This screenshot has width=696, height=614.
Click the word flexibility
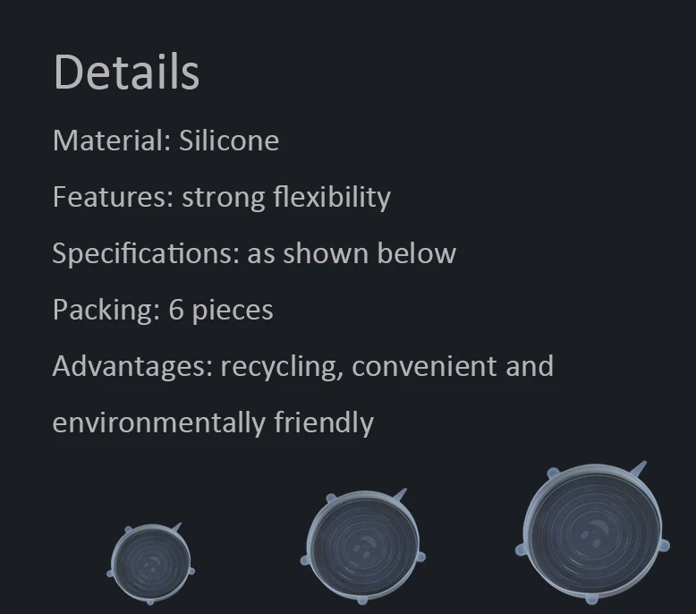pyautogui.click(x=332, y=197)
